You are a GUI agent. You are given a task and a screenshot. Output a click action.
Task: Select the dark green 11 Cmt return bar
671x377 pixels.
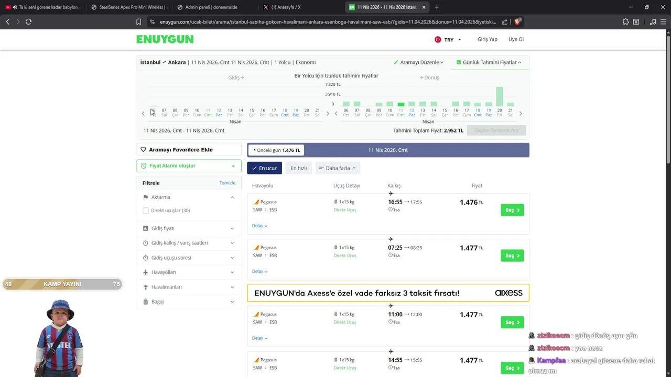(x=401, y=104)
